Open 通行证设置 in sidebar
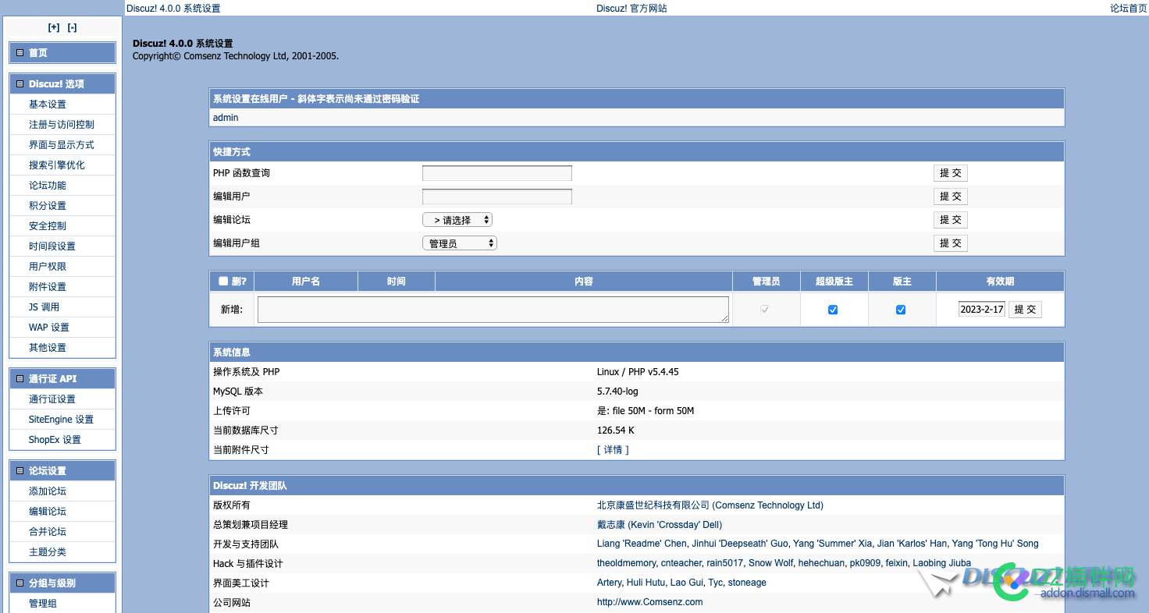The width and height of the screenshot is (1149, 613). tap(52, 399)
